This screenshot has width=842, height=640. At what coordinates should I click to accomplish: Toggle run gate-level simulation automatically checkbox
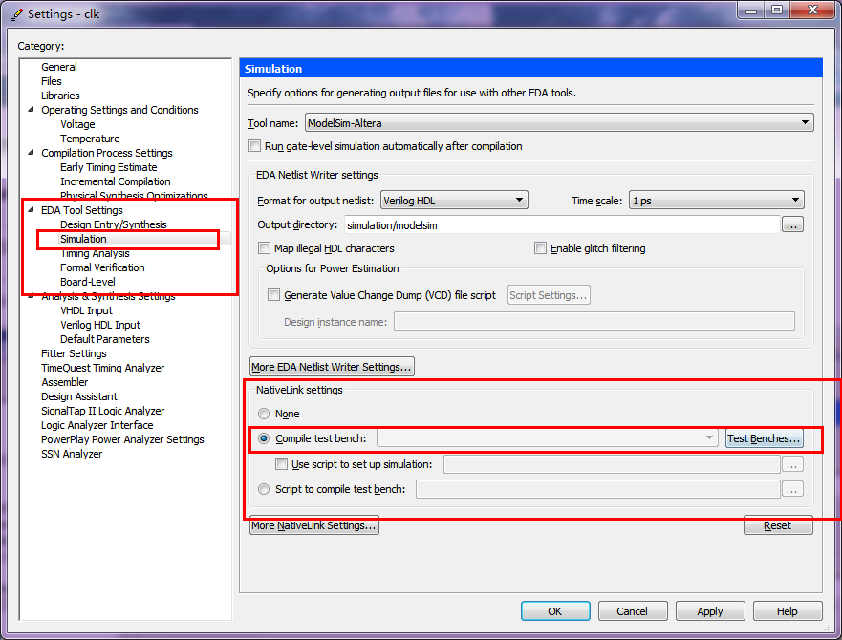click(x=255, y=146)
